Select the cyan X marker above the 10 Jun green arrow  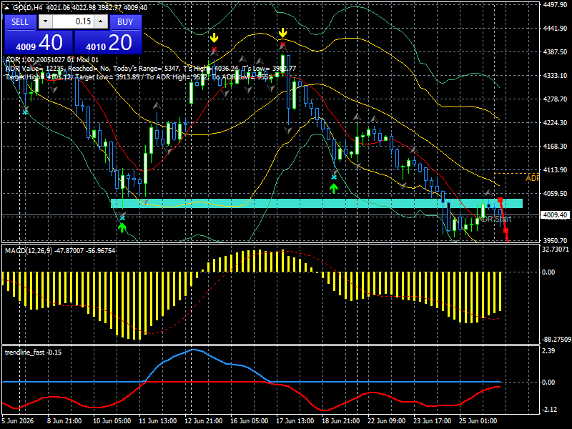[122, 218]
